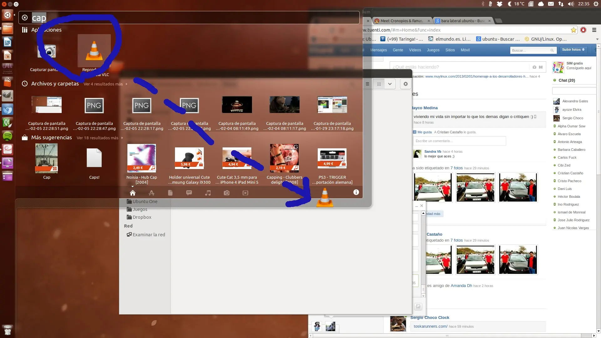Open elmundo.es bookmark

coord(449,39)
